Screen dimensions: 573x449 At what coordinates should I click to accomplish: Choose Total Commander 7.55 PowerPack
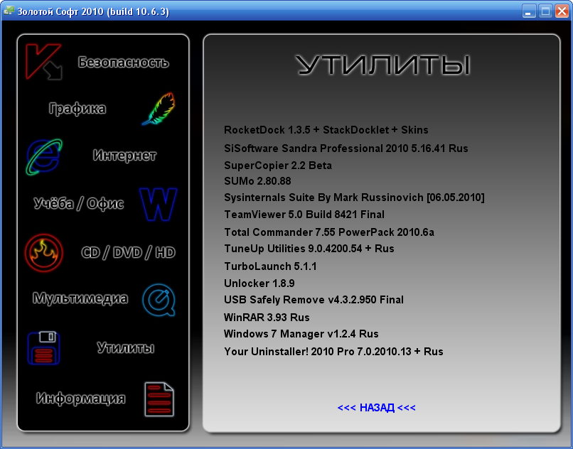329,232
